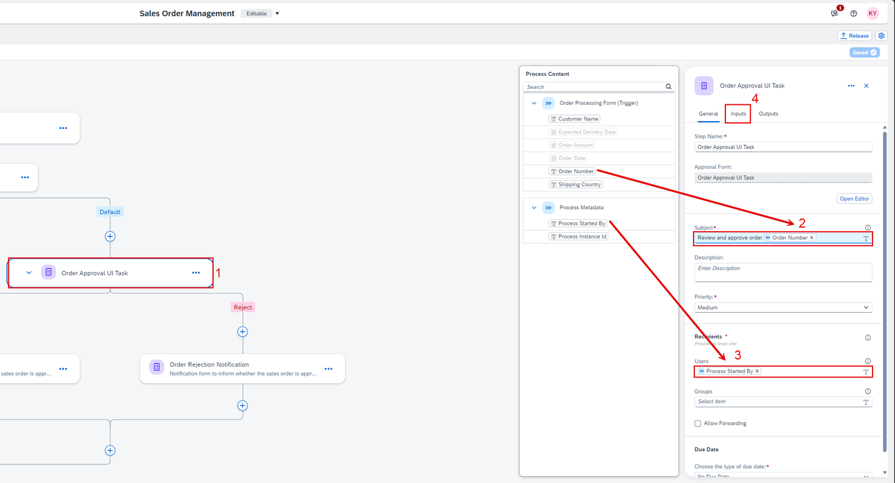Open ellipsis on node above Default branch
Screen dimensions: 895x483
pos(25,177)
